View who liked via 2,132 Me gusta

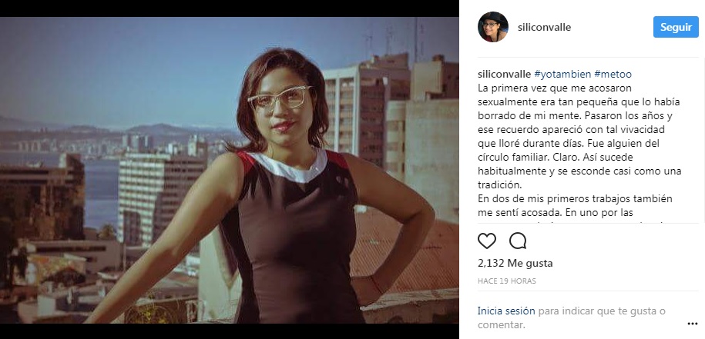tap(515, 263)
